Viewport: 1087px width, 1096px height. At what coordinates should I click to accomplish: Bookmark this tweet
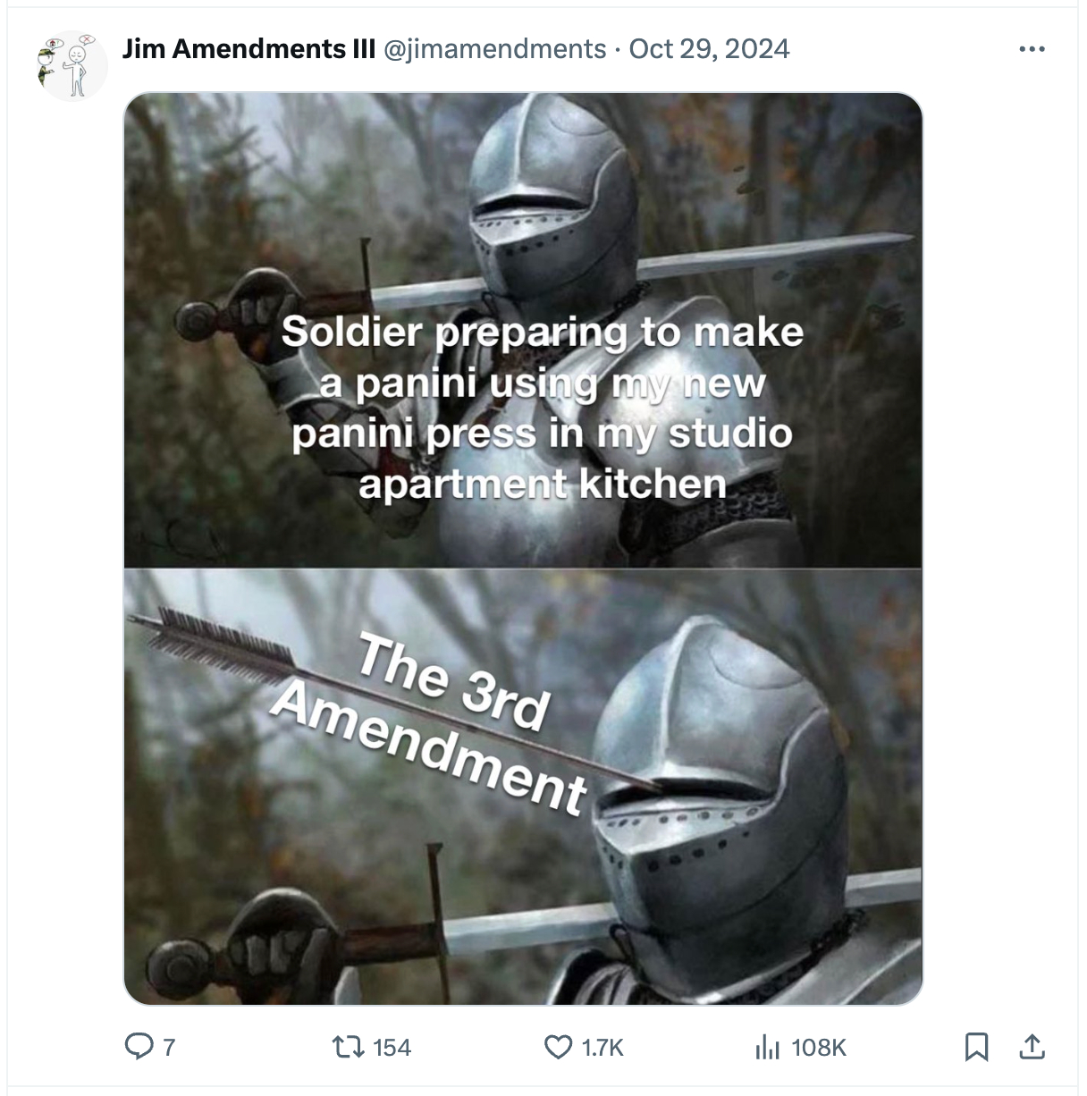click(976, 1047)
